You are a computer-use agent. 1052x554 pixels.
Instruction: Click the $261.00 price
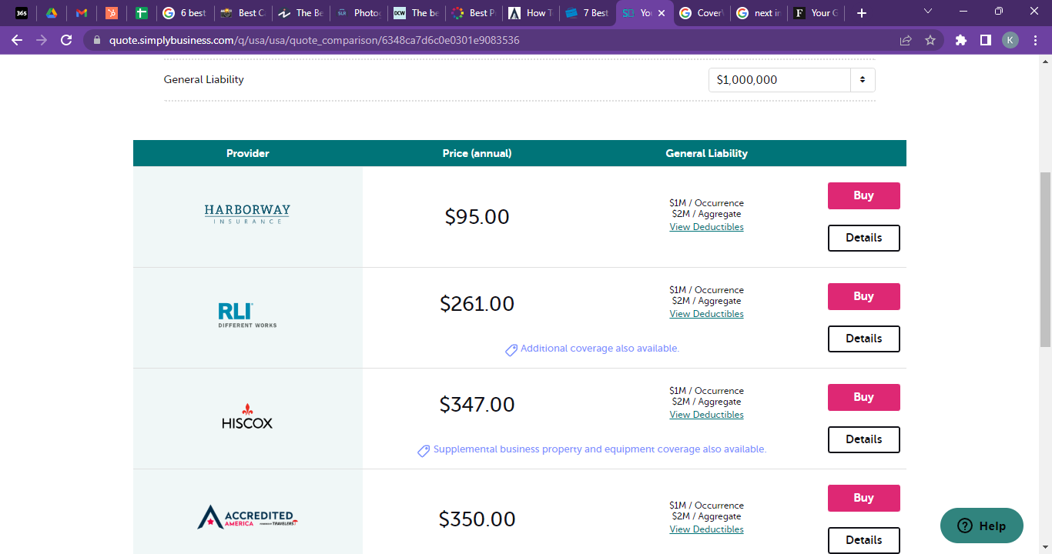point(477,304)
